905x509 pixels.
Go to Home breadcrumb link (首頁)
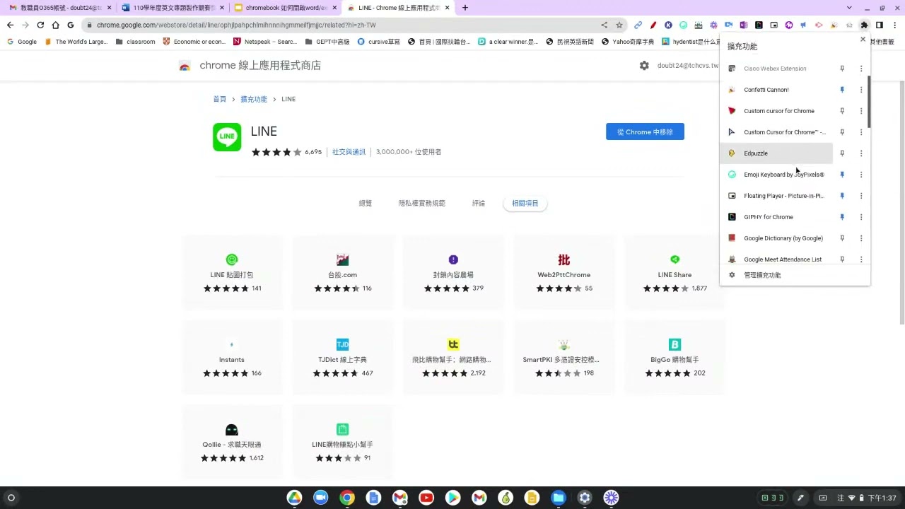point(220,99)
